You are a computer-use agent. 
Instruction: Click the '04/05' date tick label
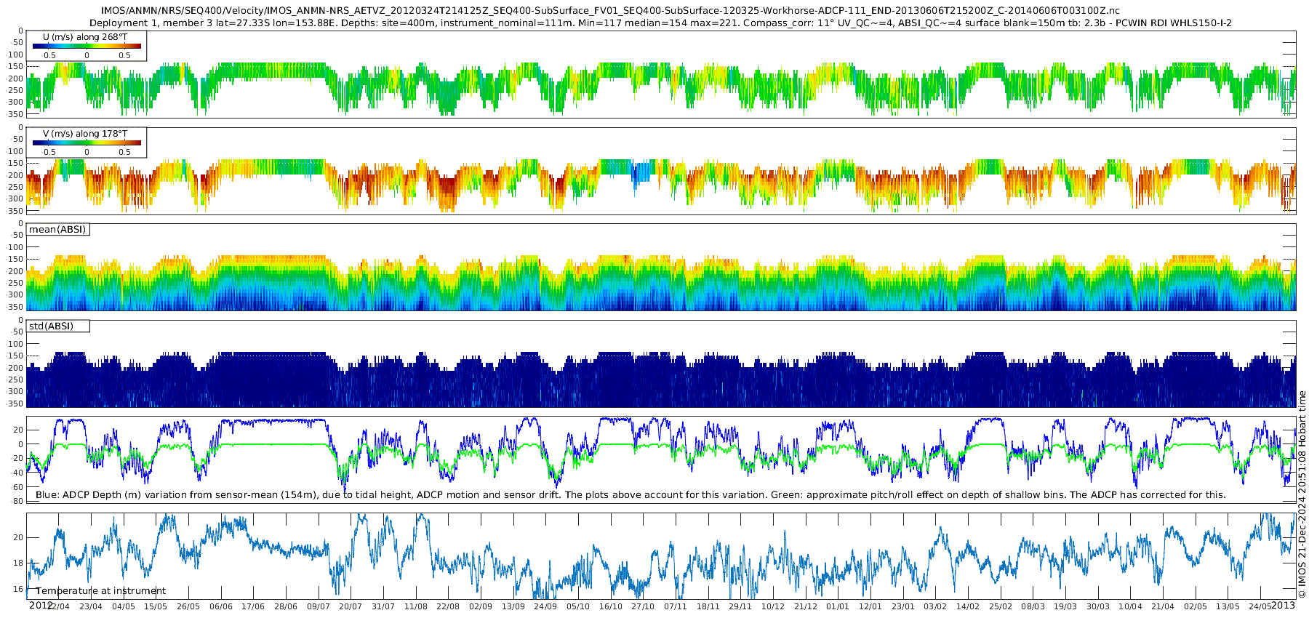[124, 606]
